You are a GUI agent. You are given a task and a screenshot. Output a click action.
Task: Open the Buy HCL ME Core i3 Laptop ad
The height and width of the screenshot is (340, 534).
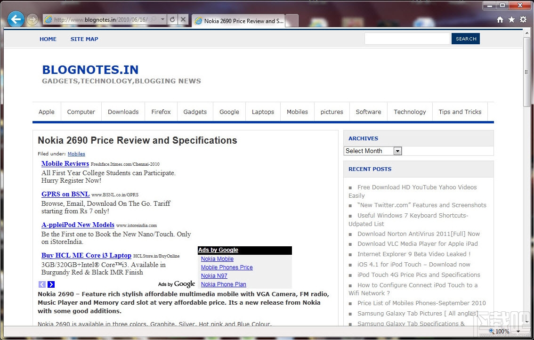tap(86, 256)
